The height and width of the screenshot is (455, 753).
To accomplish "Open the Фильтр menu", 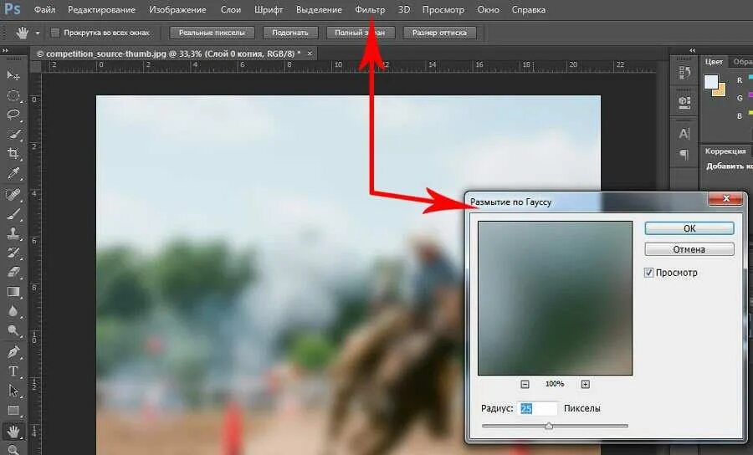I will 370,10.
